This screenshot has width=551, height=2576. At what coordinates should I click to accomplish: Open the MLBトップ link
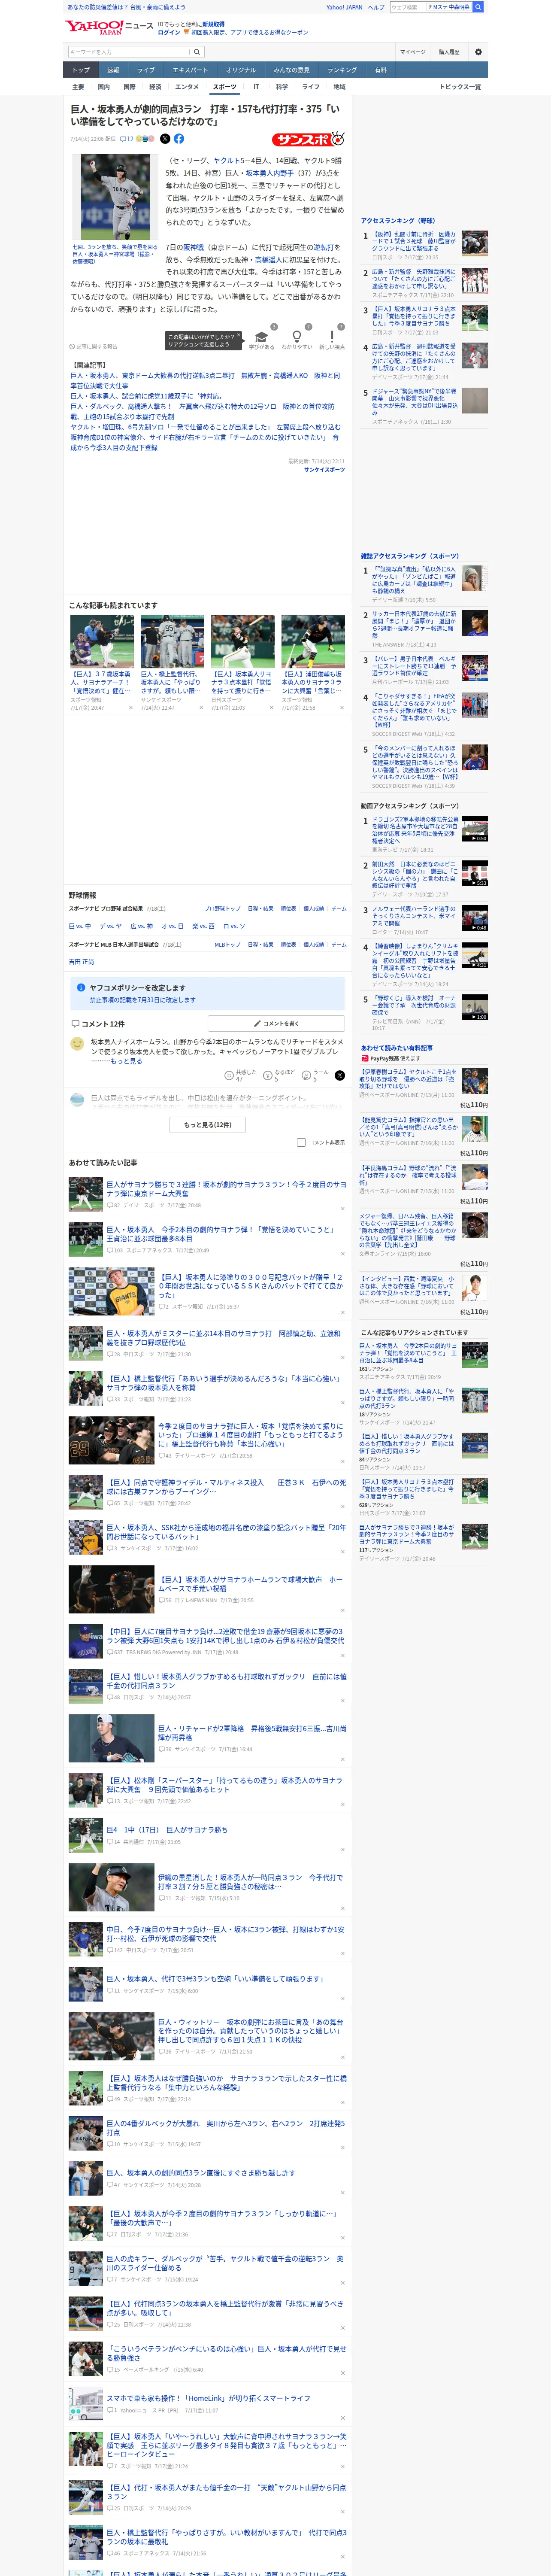tap(227, 944)
